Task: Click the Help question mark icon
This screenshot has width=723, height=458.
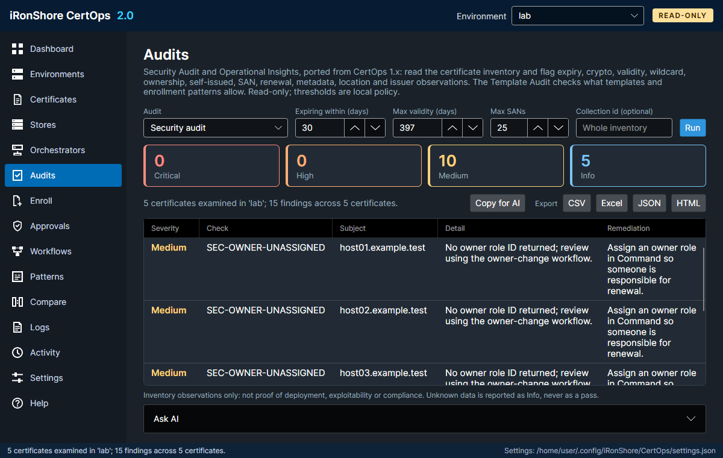Action: click(x=17, y=403)
